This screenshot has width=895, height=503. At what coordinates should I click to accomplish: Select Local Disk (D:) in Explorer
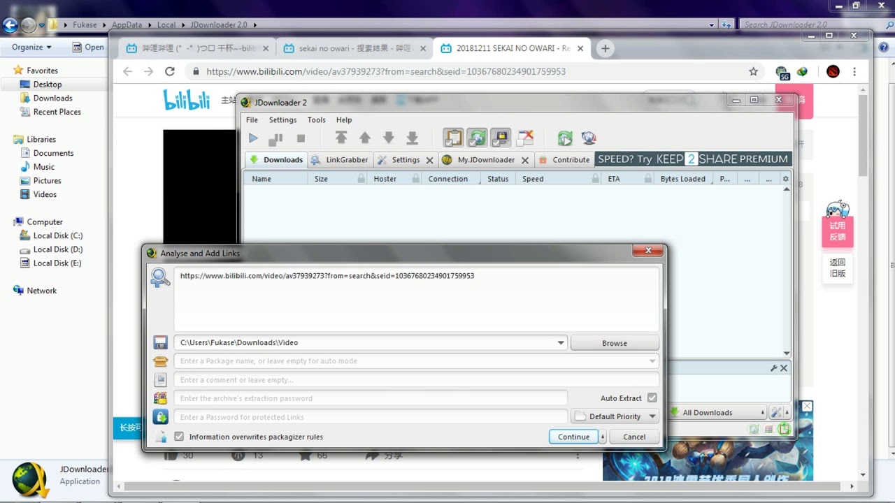coord(57,249)
